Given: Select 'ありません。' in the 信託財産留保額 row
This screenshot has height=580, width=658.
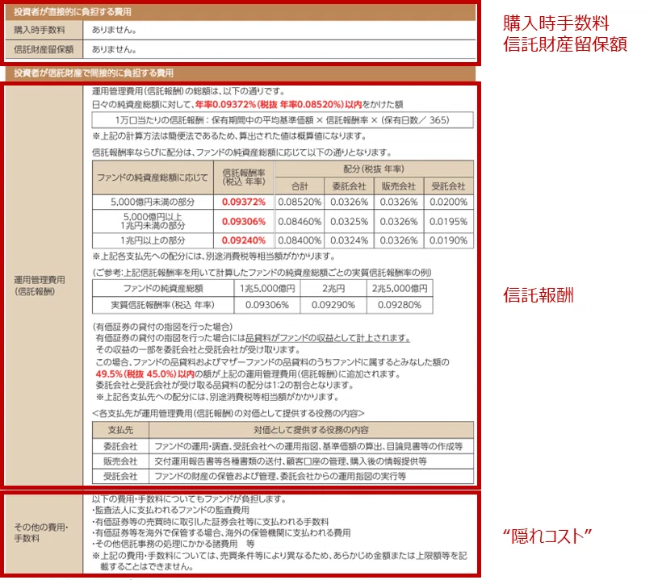Looking at the screenshot, I should 114,49.
